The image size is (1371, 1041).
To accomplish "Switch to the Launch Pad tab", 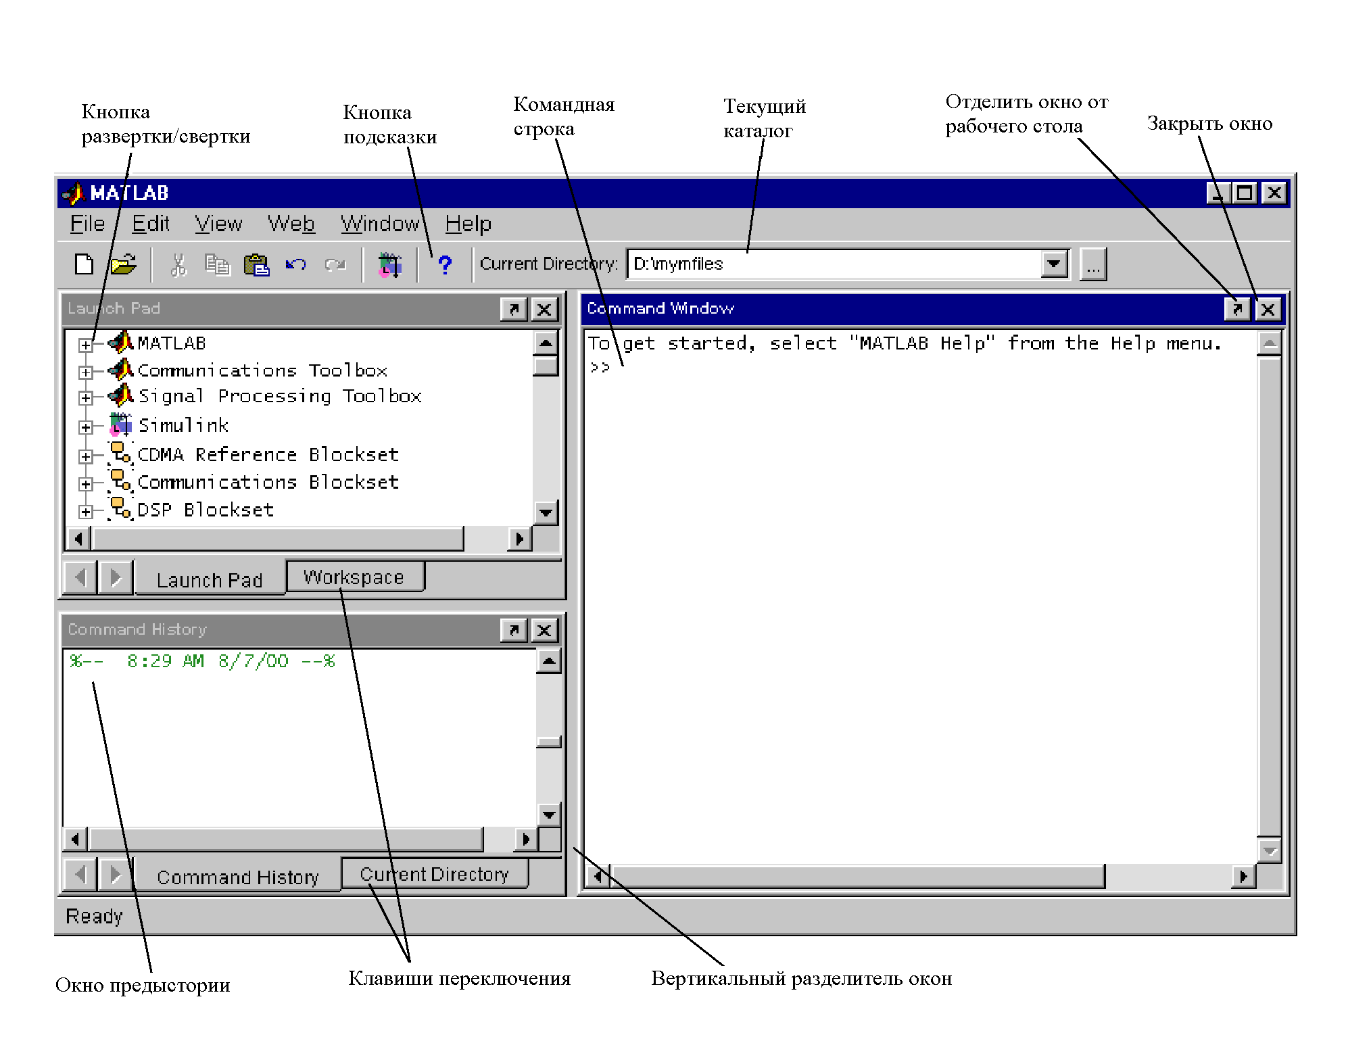I will tap(210, 580).
